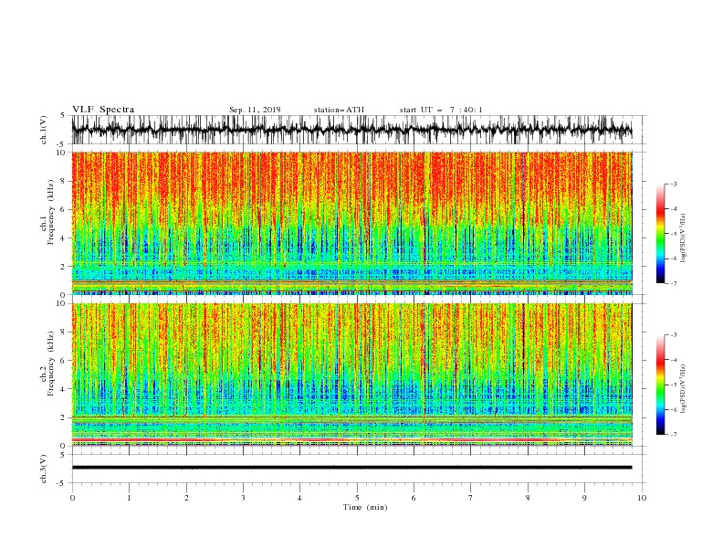Click the ch.1 time-series waveform trace

click(x=351, y=130)
